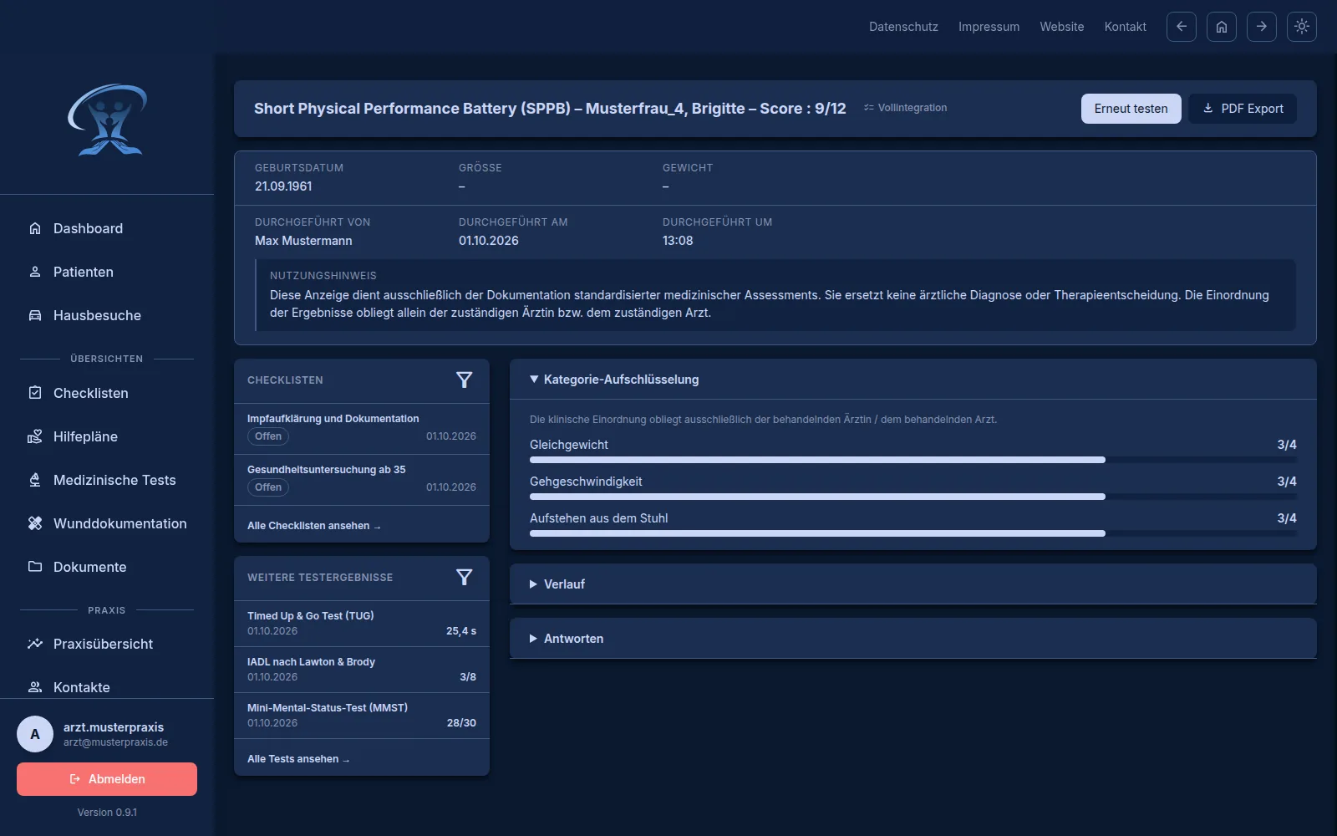Click the practice logo in the sidebar
The image size is (1337, 836).
107,120
